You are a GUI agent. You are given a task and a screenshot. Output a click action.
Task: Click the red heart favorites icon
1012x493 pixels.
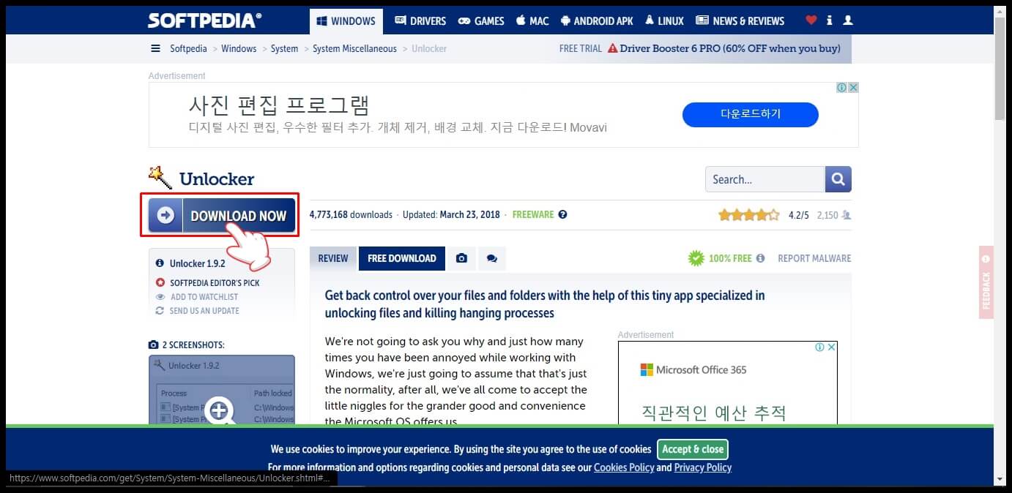tap(811, 20)
